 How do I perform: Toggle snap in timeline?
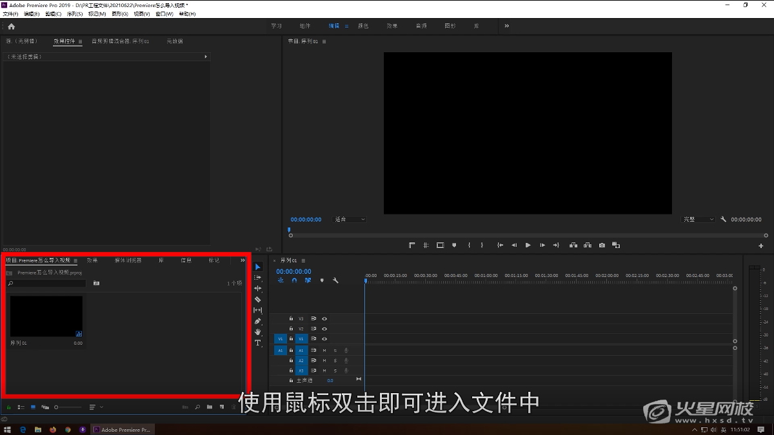coord(294,280)
